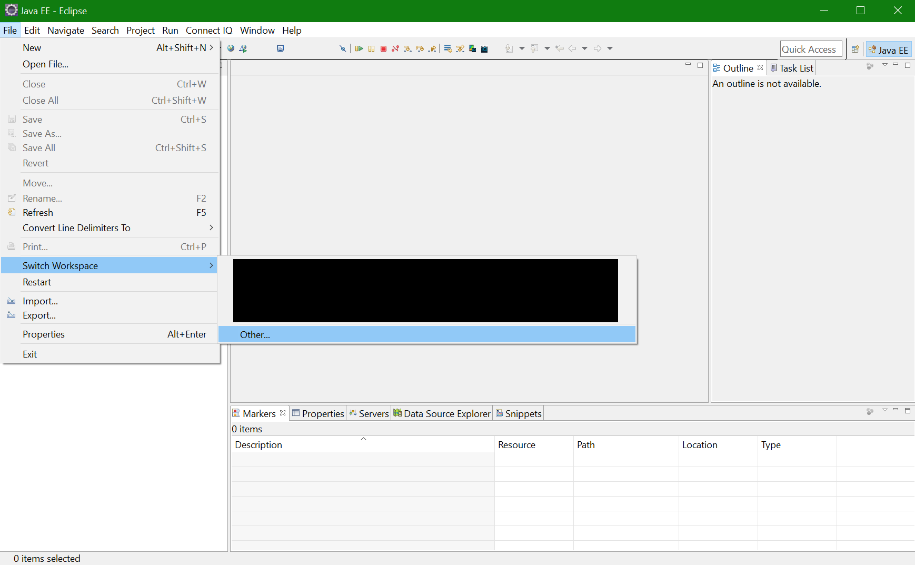The height and width of the screenshot is (565, 915).
Task: Click the Open Perspective icon
Action: [x=856, y=49]
